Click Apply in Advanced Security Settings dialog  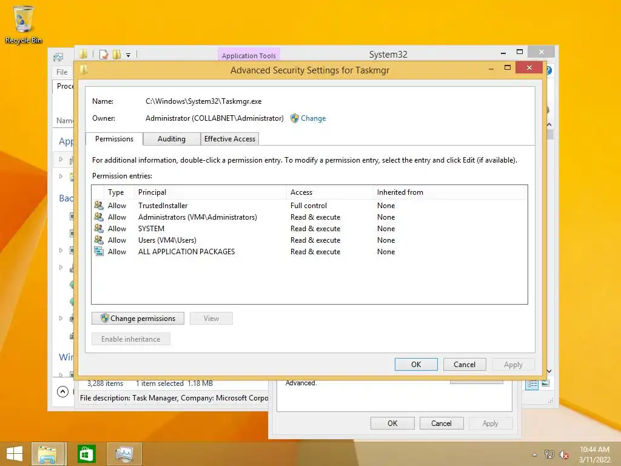(x=513, y=364)
